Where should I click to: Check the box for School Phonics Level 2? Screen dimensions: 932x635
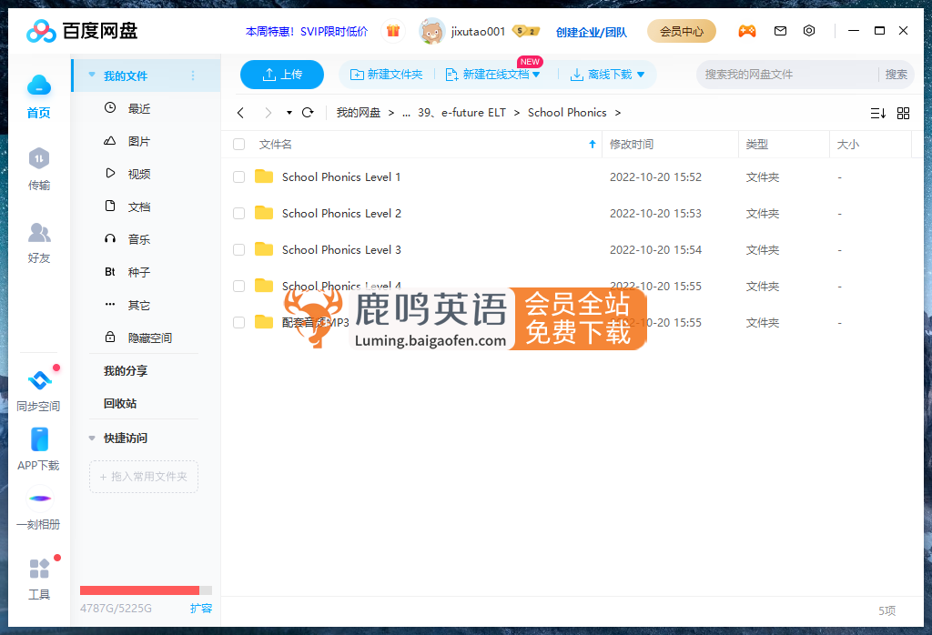[239, 213]
